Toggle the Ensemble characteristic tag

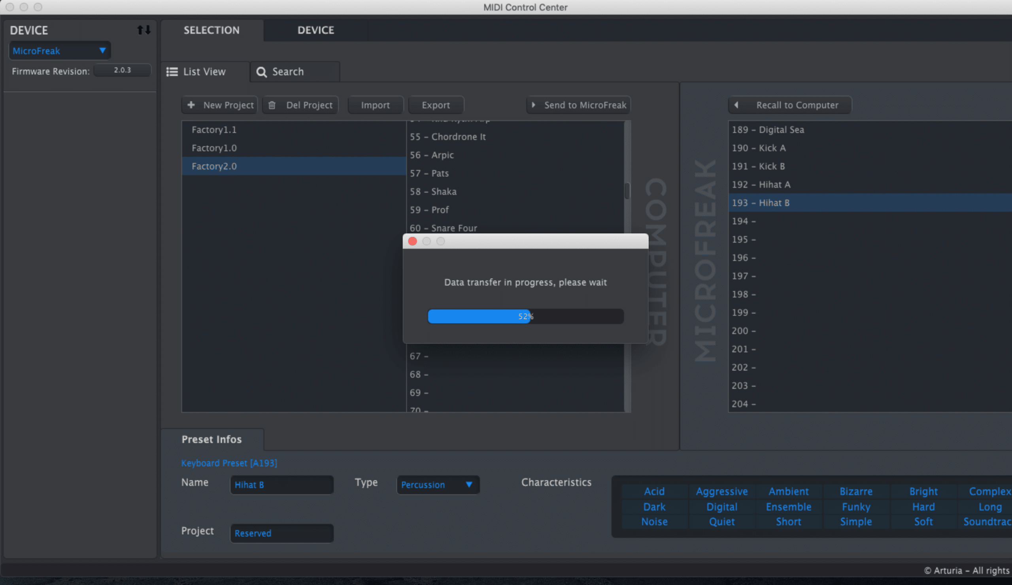coord(789,507)
